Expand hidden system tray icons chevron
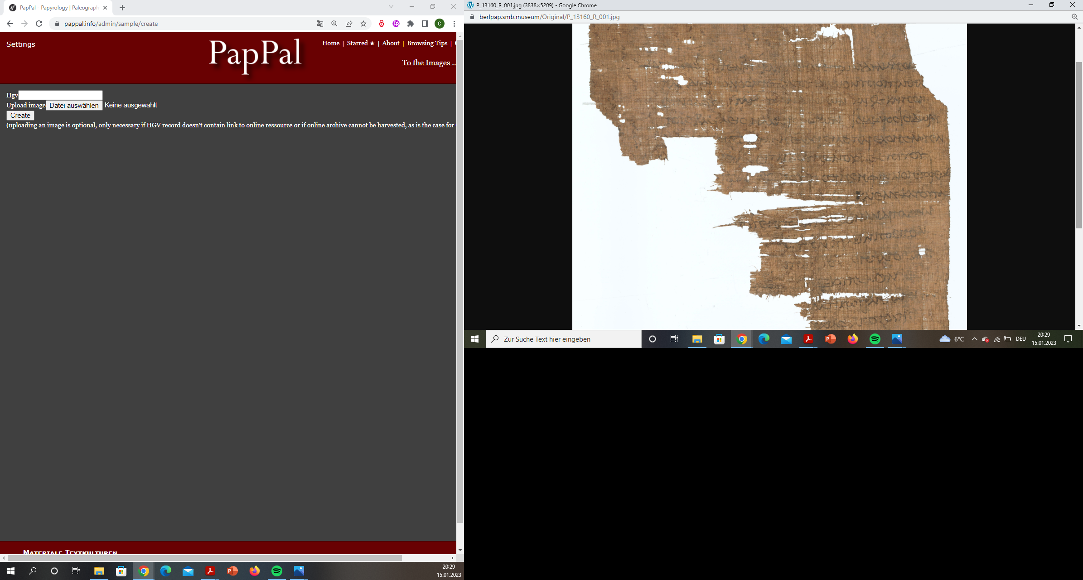Image resolution: width=1083 pixels, height=580 pixels. click(x=974, y=339)
